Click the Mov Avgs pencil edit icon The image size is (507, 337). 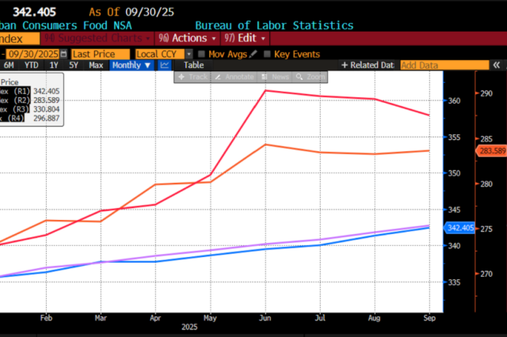pyautogui.click(x=255, y=54)
